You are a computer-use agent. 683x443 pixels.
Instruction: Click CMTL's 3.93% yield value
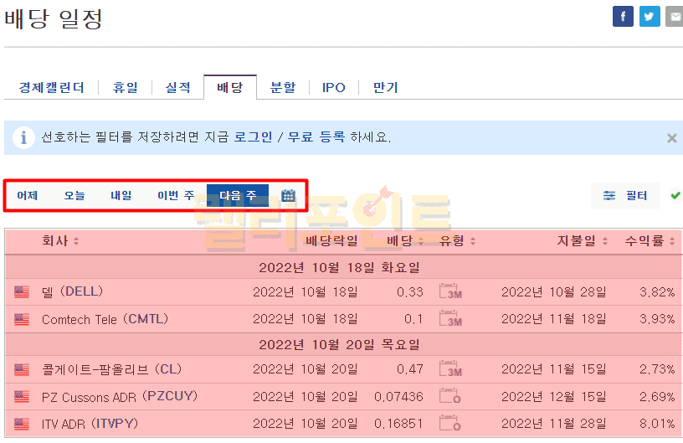coord(657,319)
